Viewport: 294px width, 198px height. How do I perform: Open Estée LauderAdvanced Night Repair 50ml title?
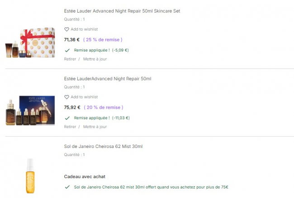[108, 79]
